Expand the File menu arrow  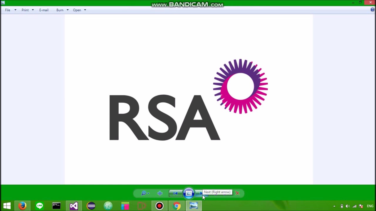15,10
